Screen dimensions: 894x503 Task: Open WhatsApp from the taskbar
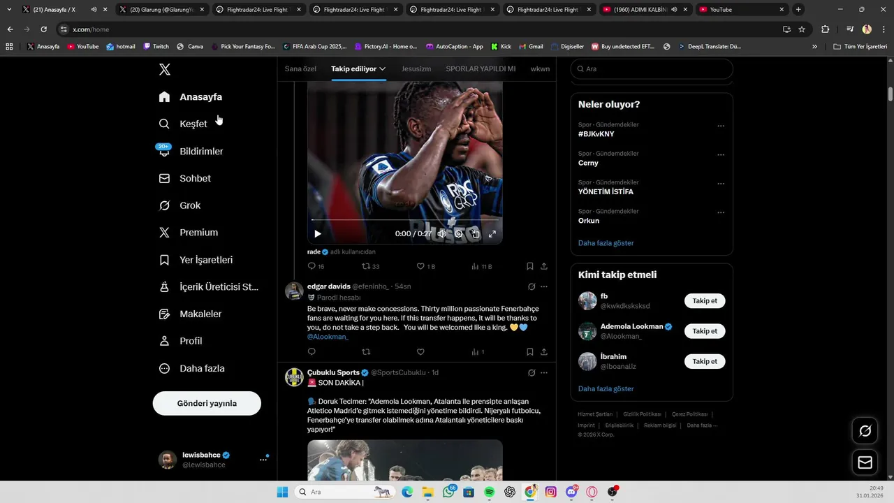coord(448,492)
